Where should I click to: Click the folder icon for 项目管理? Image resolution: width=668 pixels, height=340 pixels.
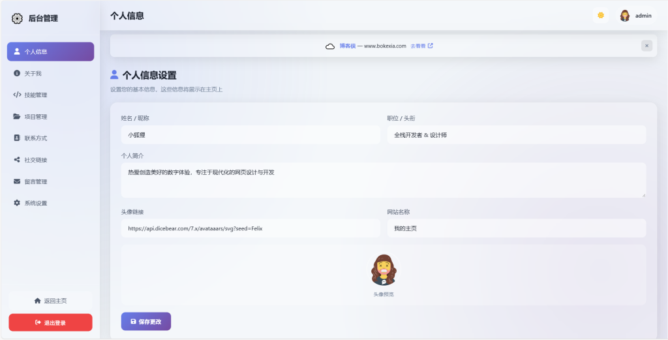coord(17,116)
